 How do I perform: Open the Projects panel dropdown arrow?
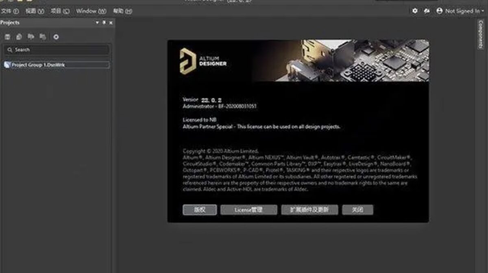tap(98, 23)
